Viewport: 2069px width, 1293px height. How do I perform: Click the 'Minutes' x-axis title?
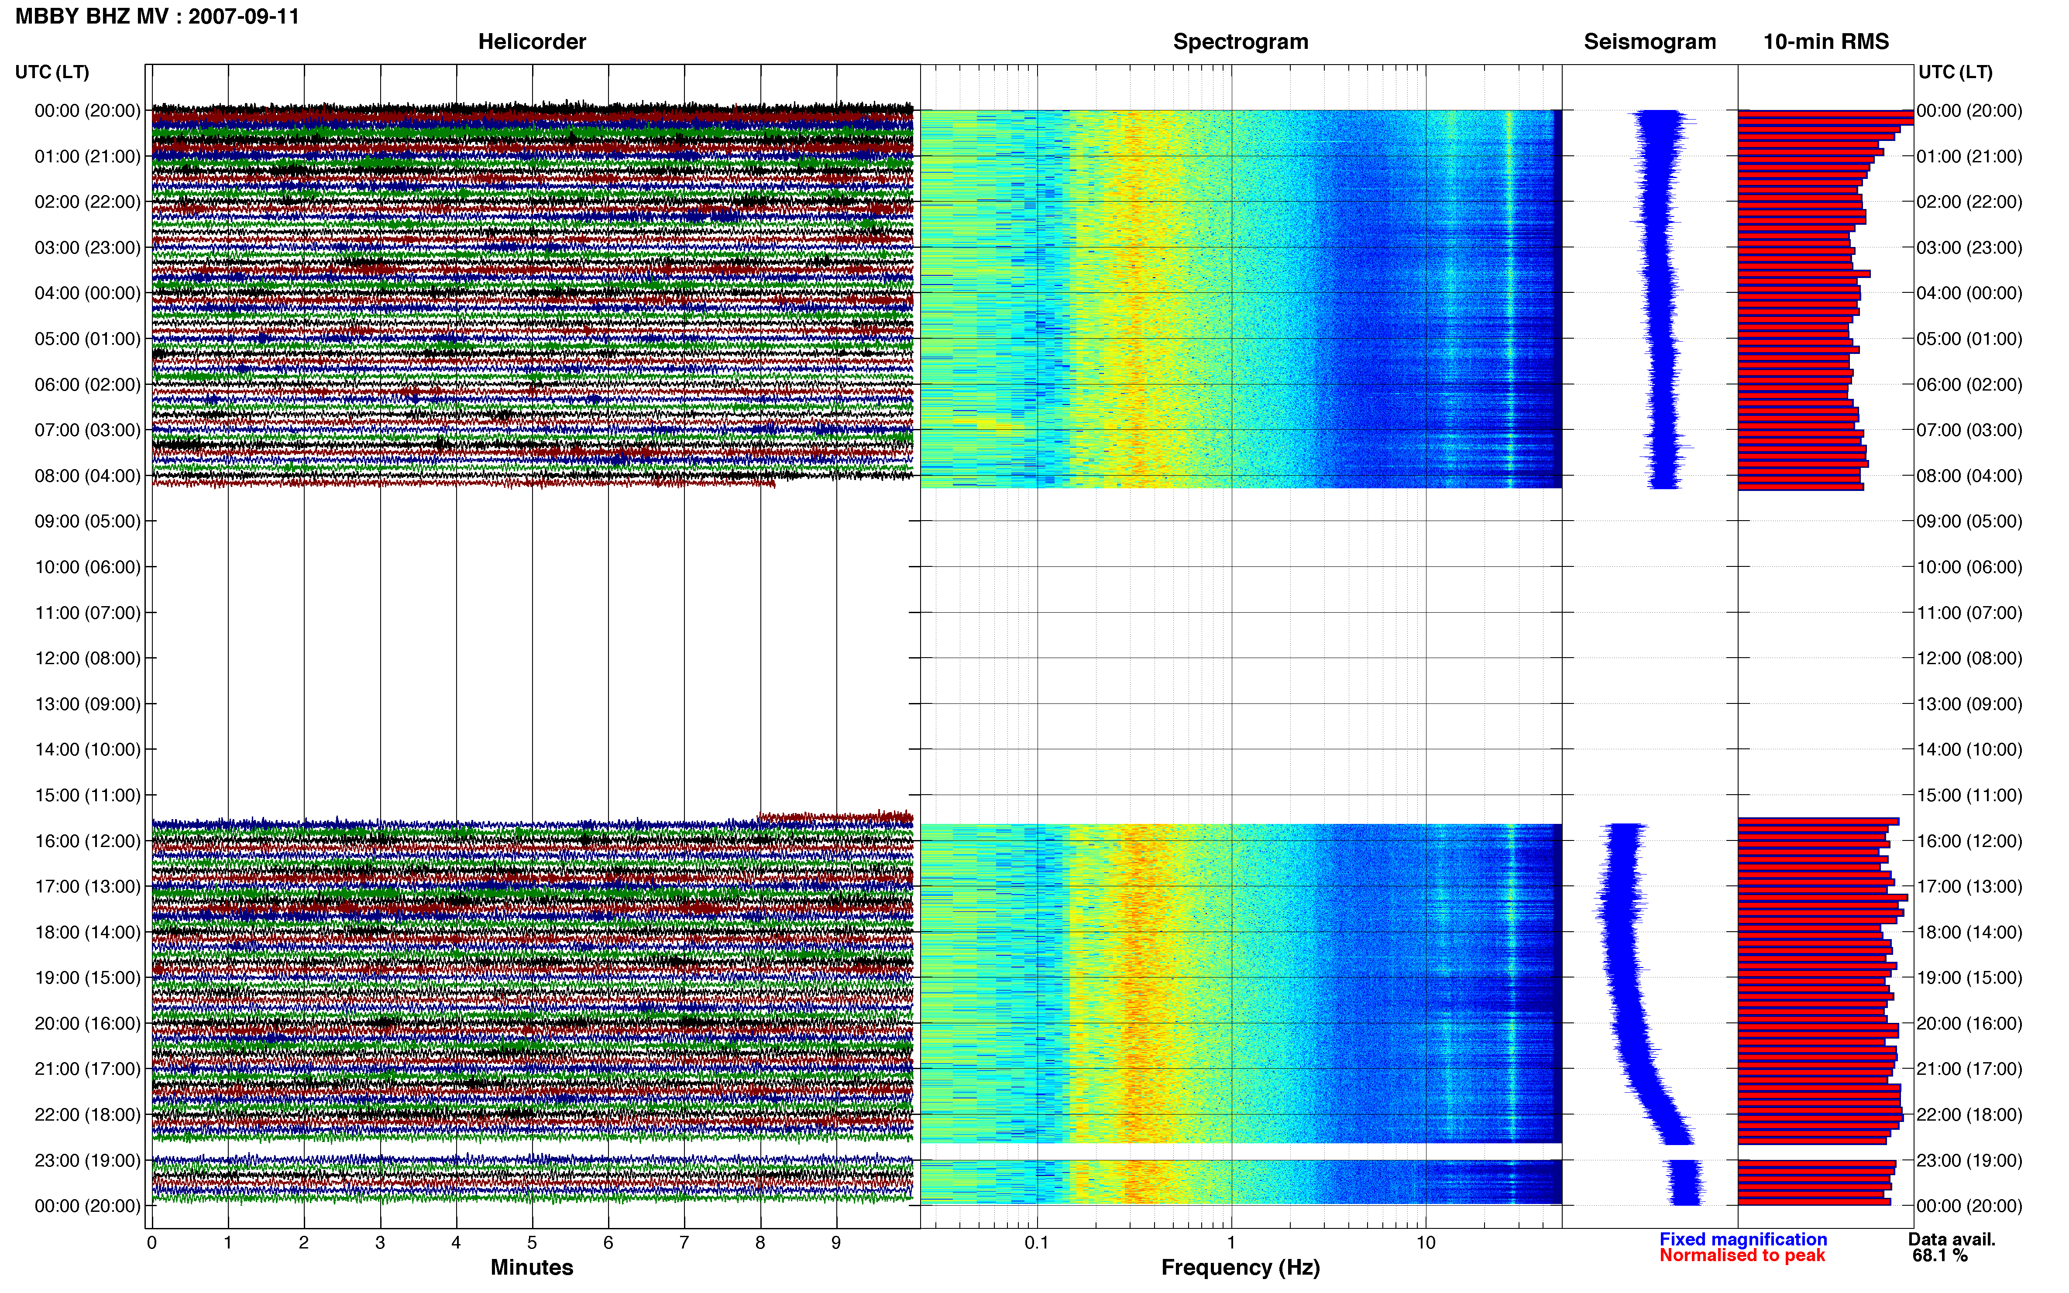[x=531, y=1267]
